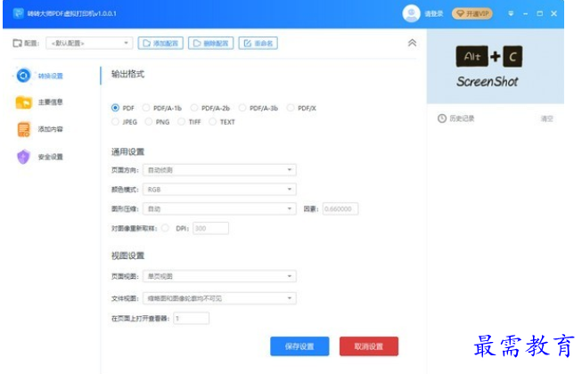
Task: Open the 页面视图 dropdown
Action: [x=219, y=276]
